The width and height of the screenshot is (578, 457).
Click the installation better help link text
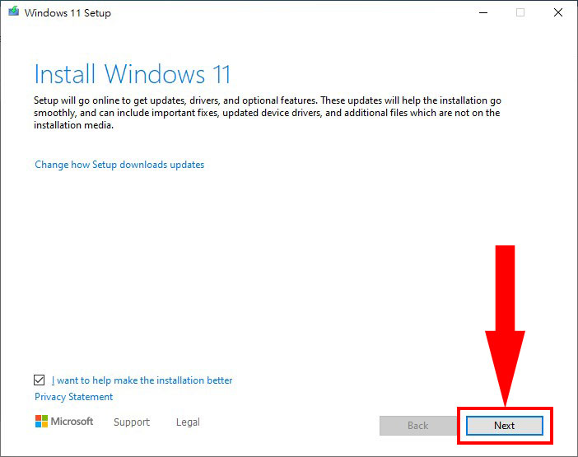[142, 380]
